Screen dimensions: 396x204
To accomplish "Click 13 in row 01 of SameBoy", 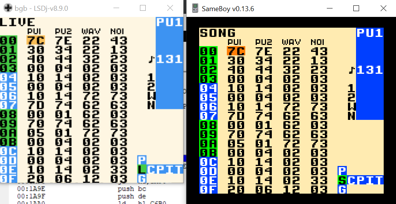I will click(319, 60).
